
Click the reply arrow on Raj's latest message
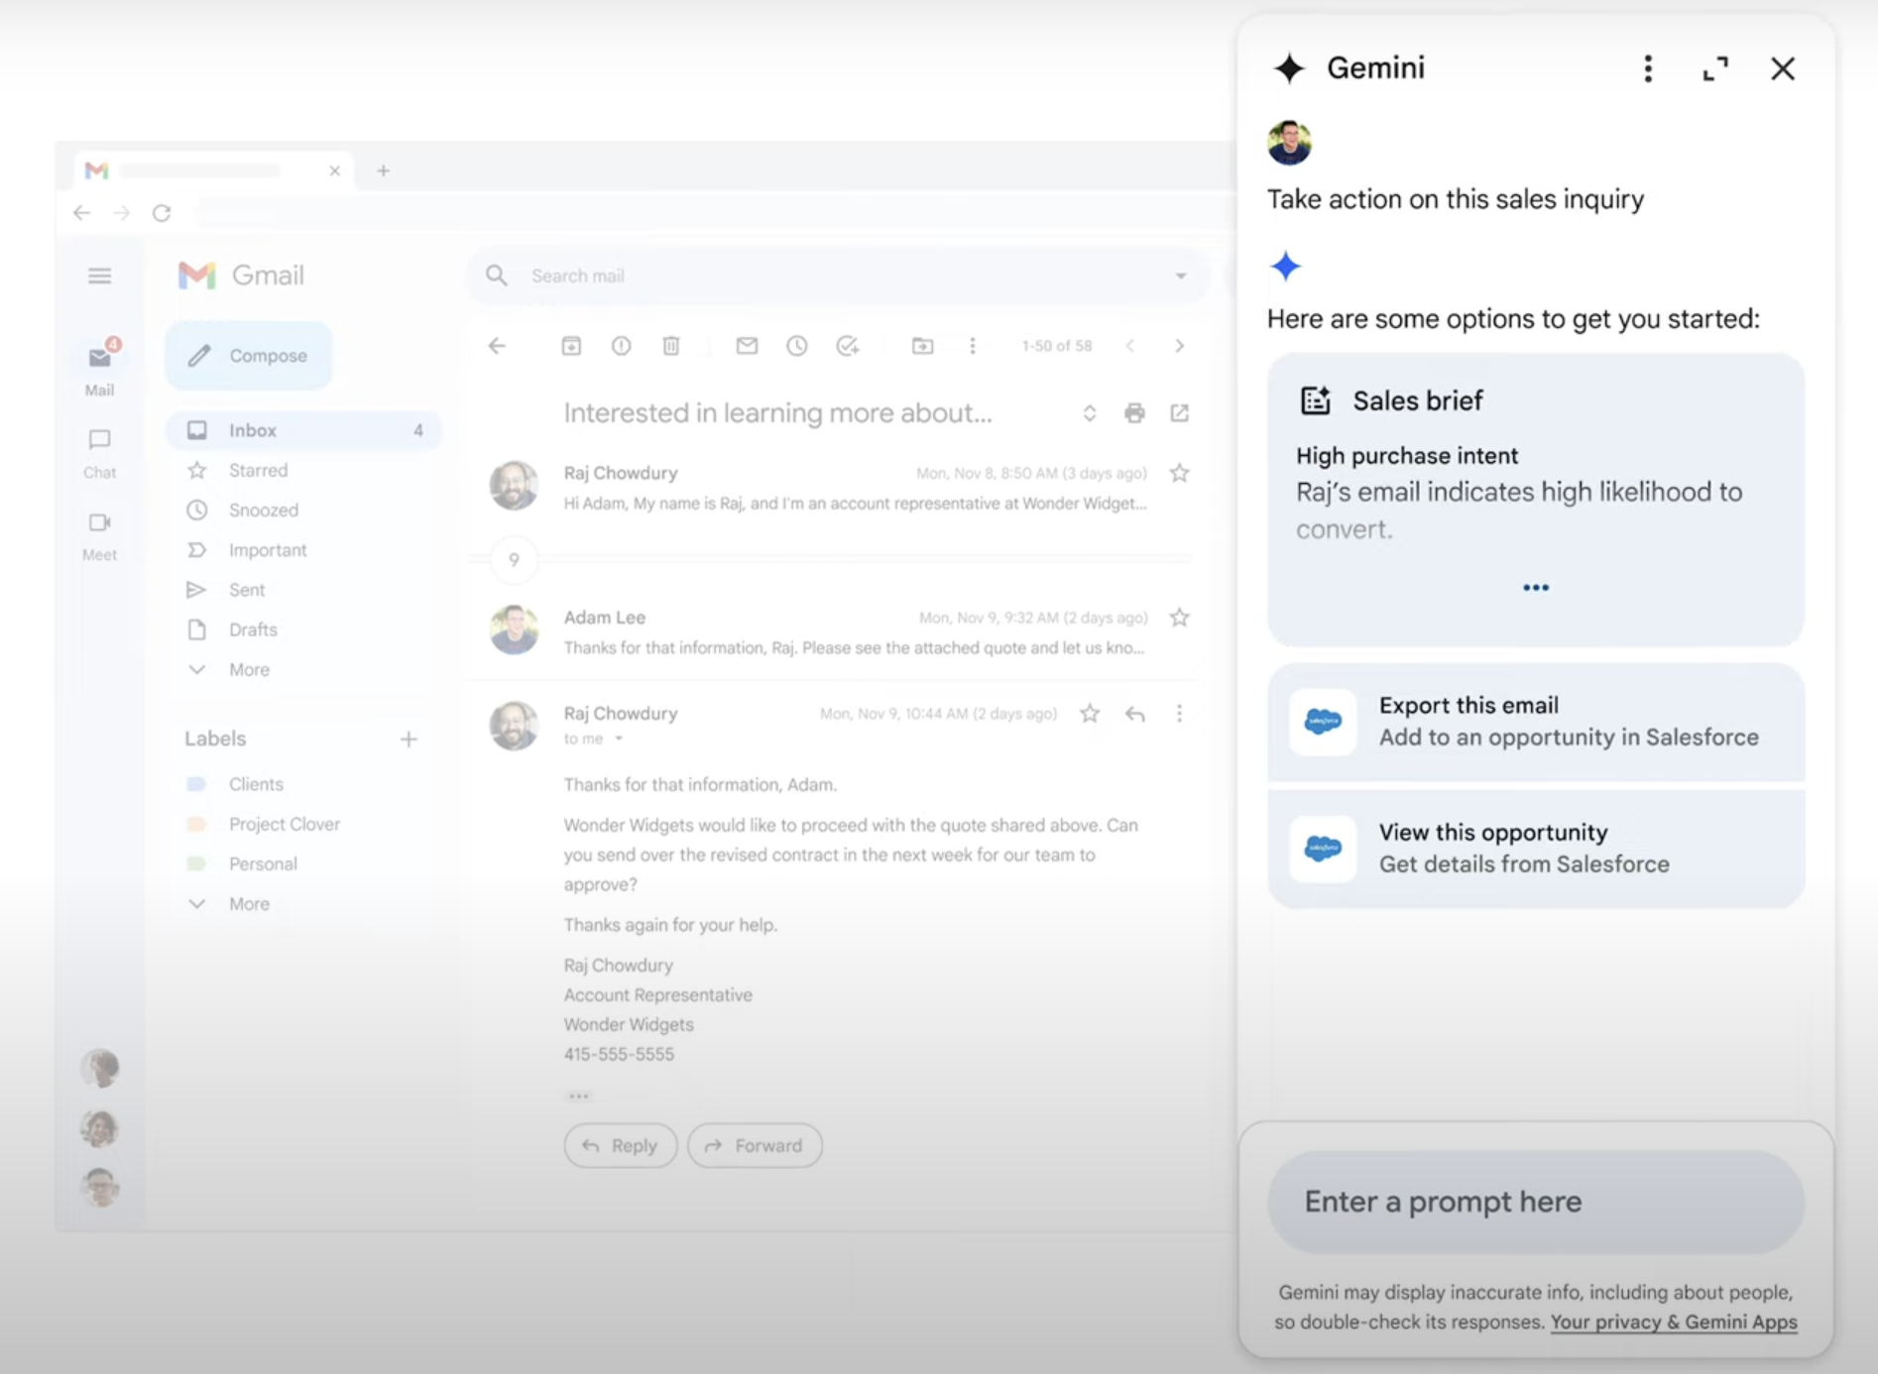[1135, 714]
